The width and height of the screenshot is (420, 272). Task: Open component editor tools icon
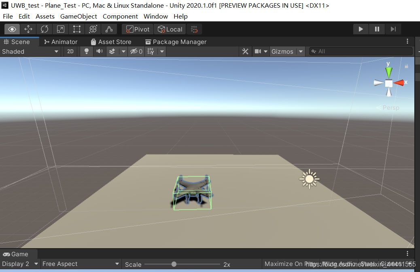click(245, 52)
